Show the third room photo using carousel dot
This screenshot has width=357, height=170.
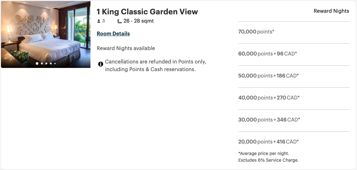tap(46, 63)
